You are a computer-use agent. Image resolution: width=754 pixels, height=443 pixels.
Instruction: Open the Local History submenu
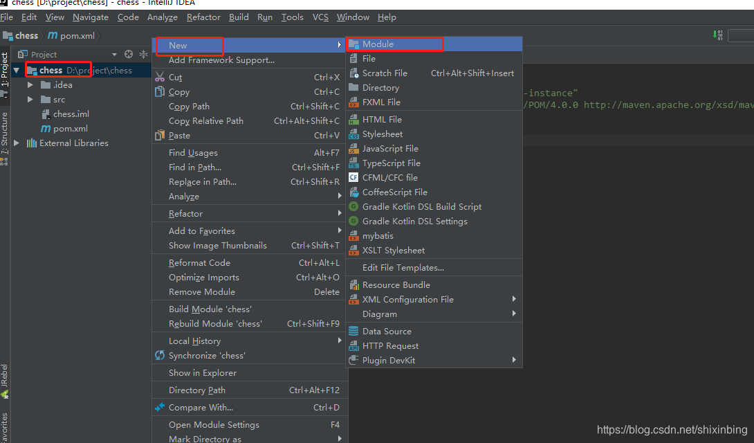248,341
